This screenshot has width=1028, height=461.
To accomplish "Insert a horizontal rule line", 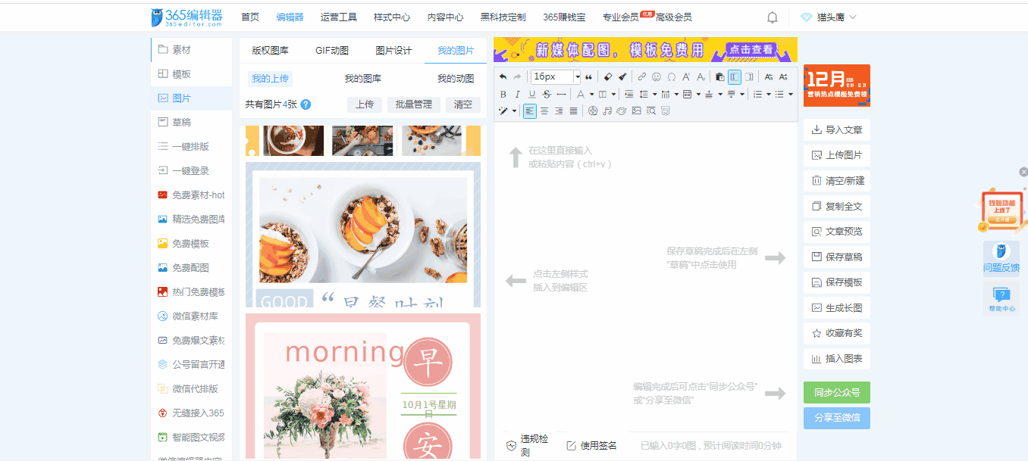I will 561,95.
